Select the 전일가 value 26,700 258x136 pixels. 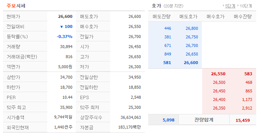(x=135, y=37)
